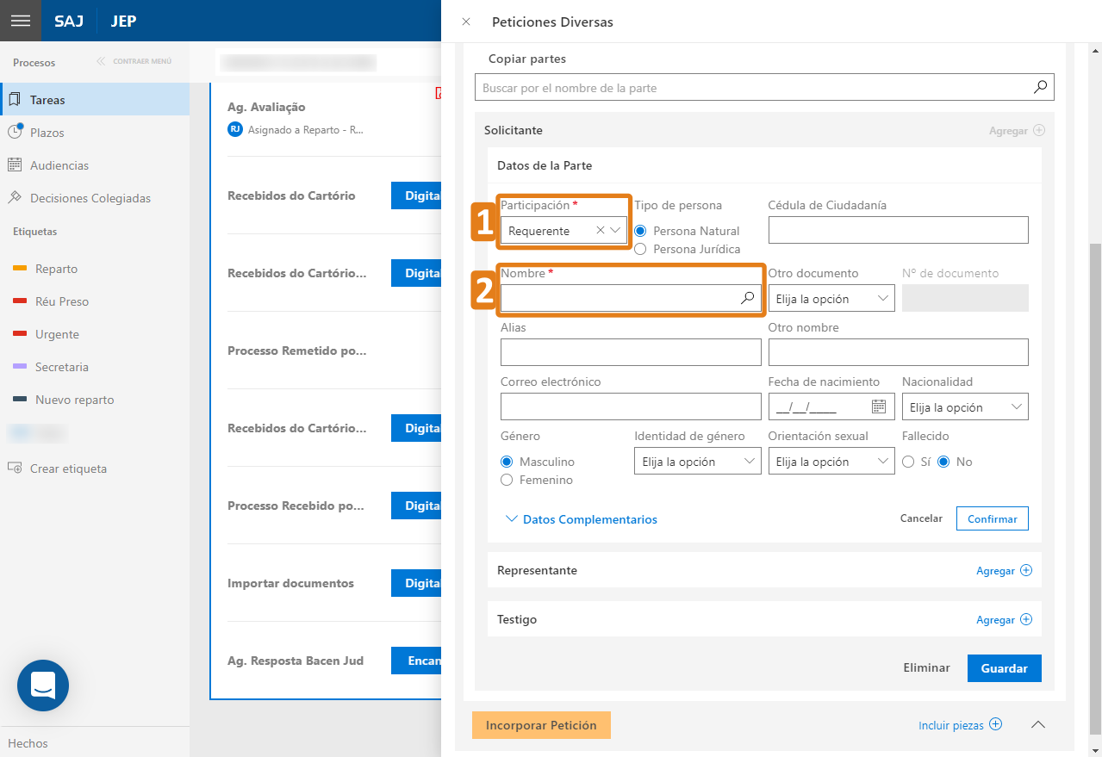Screen dimensions: 1102x757
Task: Click the Crear etiqueta icon
Action: [x=15, y=468]
